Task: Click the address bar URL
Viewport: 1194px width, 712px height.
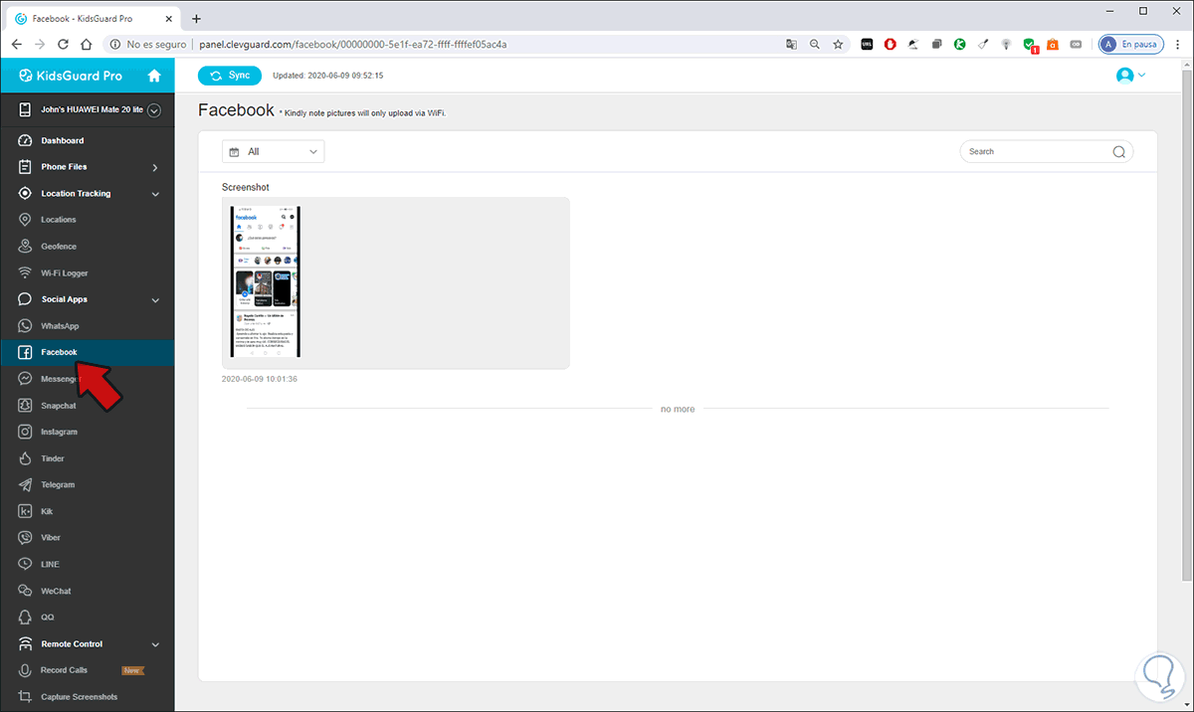Action: pyautogui.click(x=351, y=45)
